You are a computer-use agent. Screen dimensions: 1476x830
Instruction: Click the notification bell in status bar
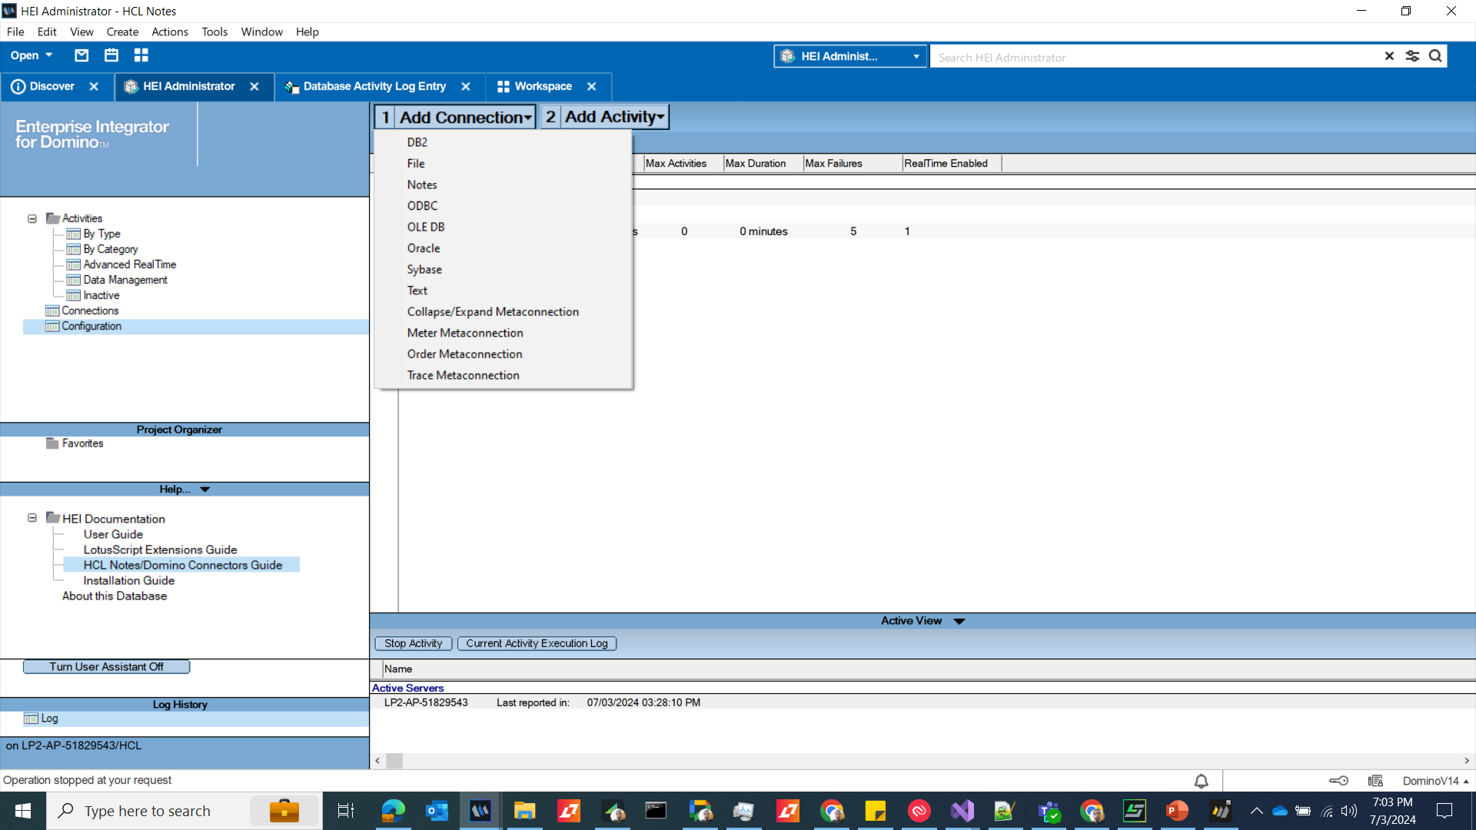1201,781
